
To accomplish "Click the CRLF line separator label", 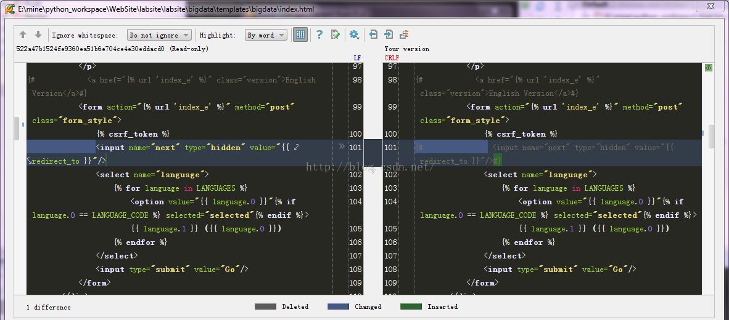I will click(392, 58).
